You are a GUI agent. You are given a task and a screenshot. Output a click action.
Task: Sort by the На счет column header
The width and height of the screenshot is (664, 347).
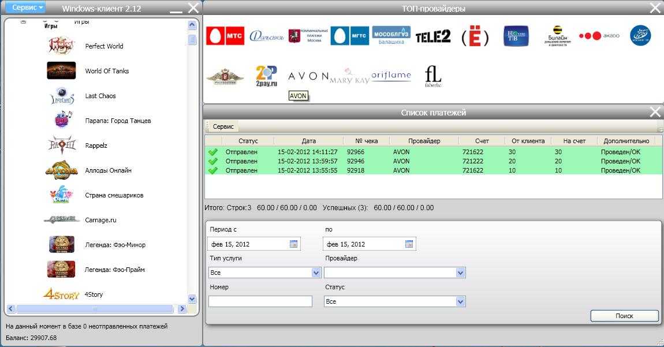[575, 141]
